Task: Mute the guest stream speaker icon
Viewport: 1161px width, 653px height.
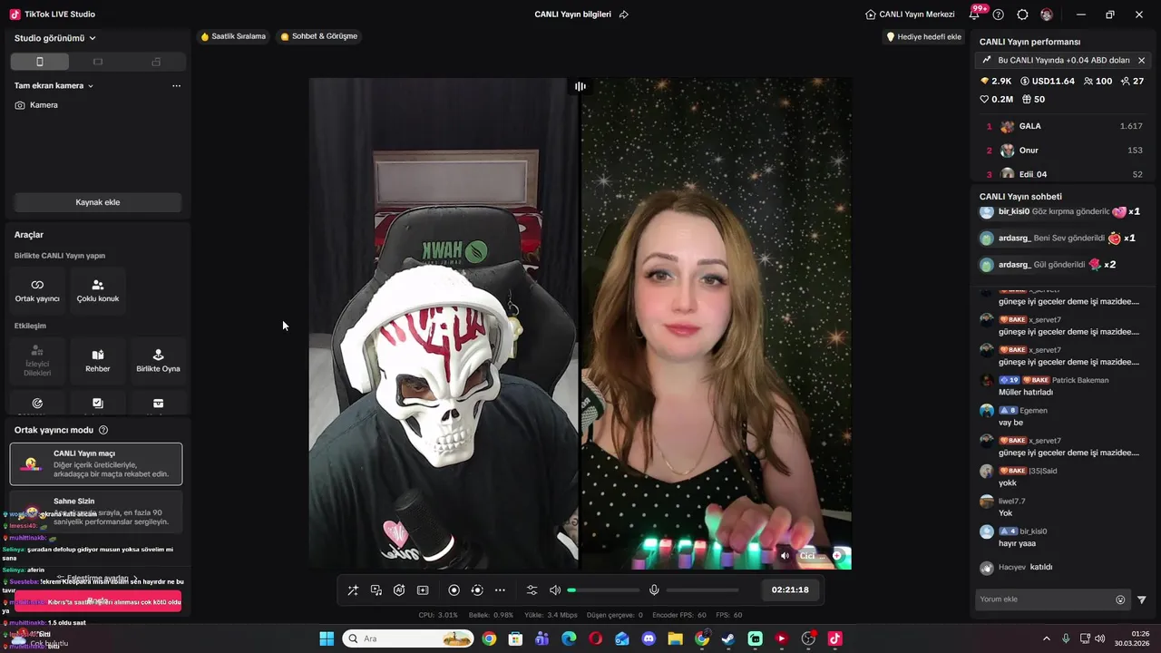Action: (785, 556)
